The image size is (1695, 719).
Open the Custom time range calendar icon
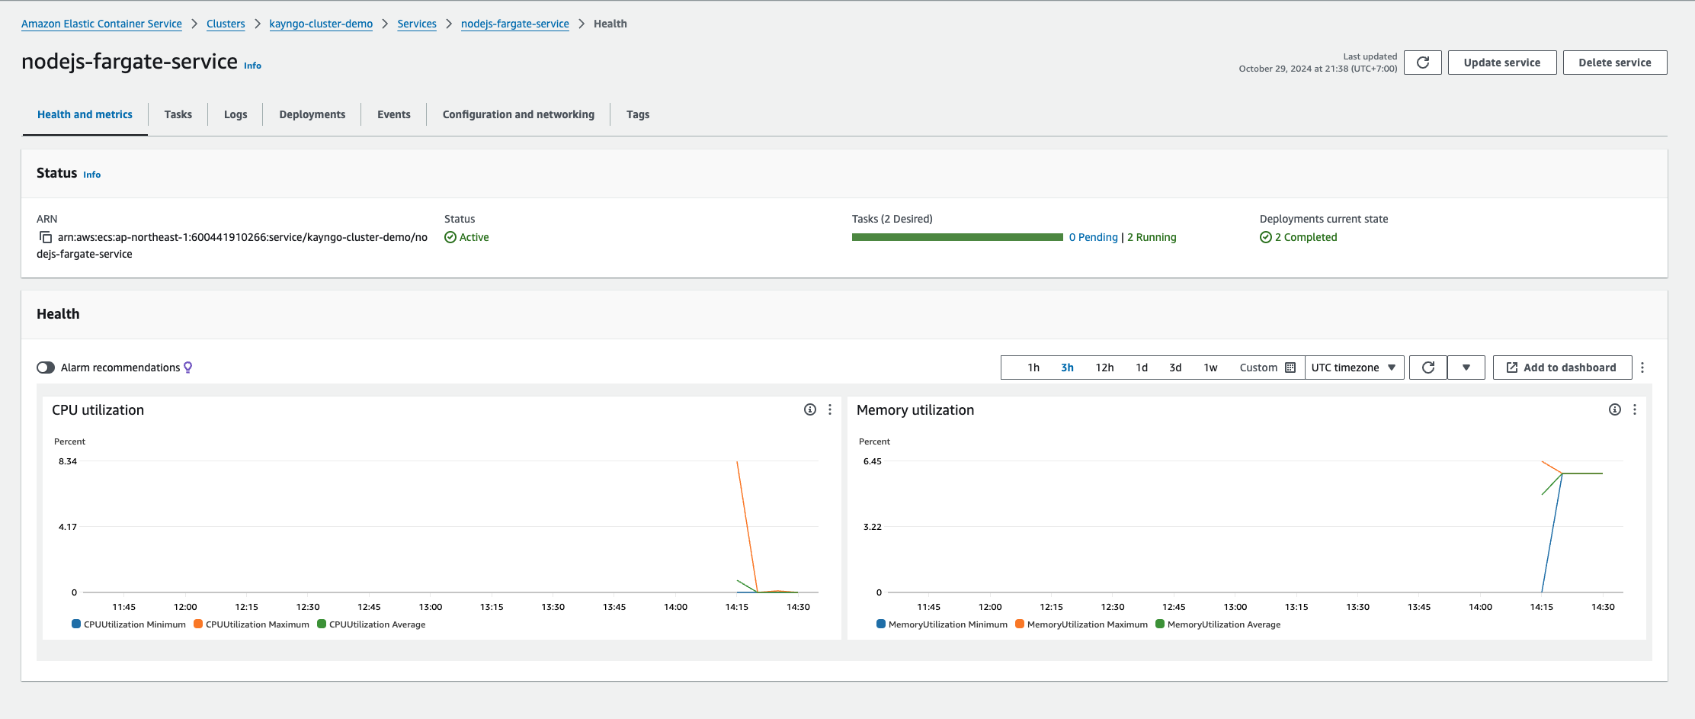[x=1290, y=368]
